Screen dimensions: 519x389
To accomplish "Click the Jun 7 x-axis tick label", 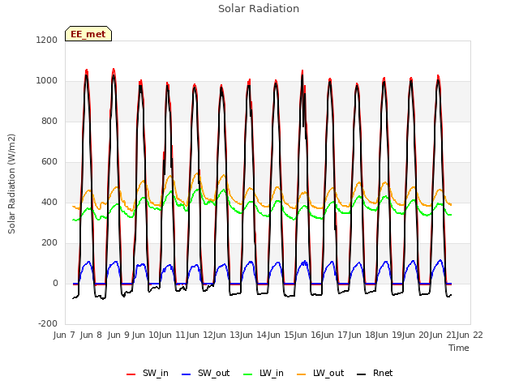I will point(64,335).
